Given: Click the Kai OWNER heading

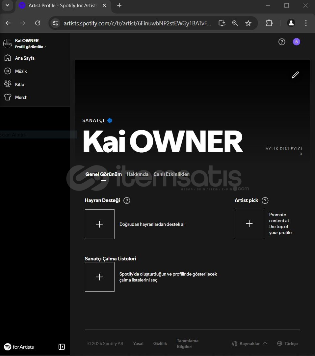Looking at the screenshot, I should (x=163, y=141).
